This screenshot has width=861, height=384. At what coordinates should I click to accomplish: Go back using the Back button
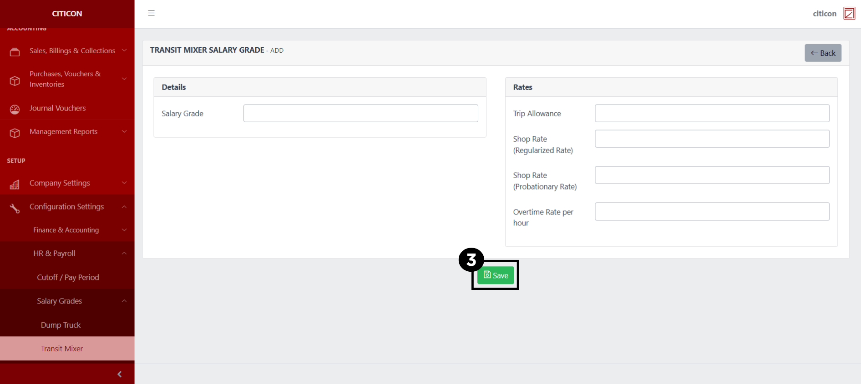pos(823,53)
